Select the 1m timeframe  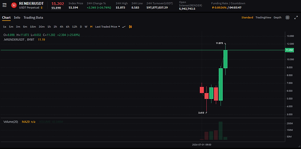[x=11, y=27]
